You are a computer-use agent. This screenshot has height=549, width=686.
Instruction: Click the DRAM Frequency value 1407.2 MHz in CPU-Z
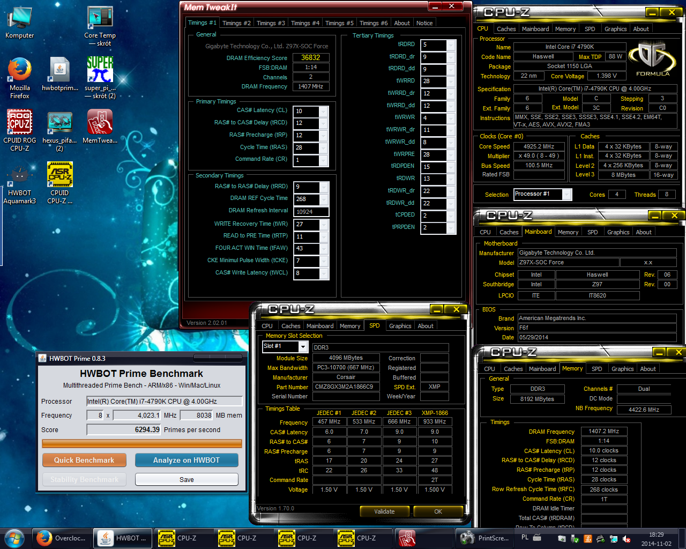pos(603,431)
